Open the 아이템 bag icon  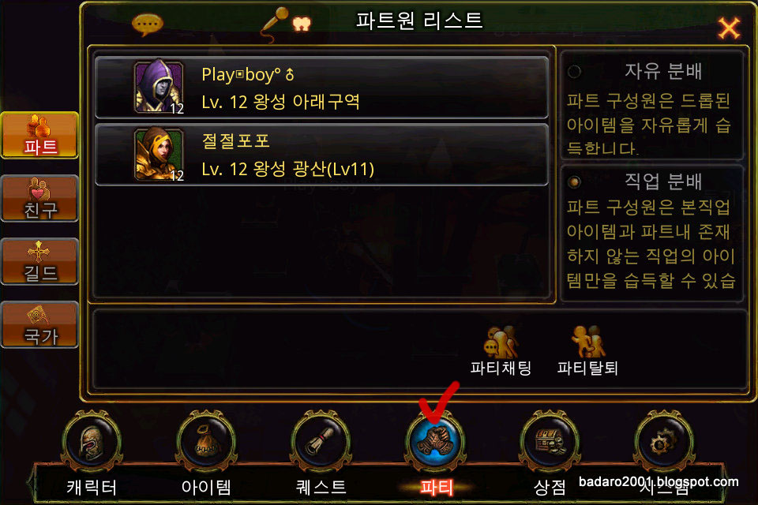click(206, 441)
